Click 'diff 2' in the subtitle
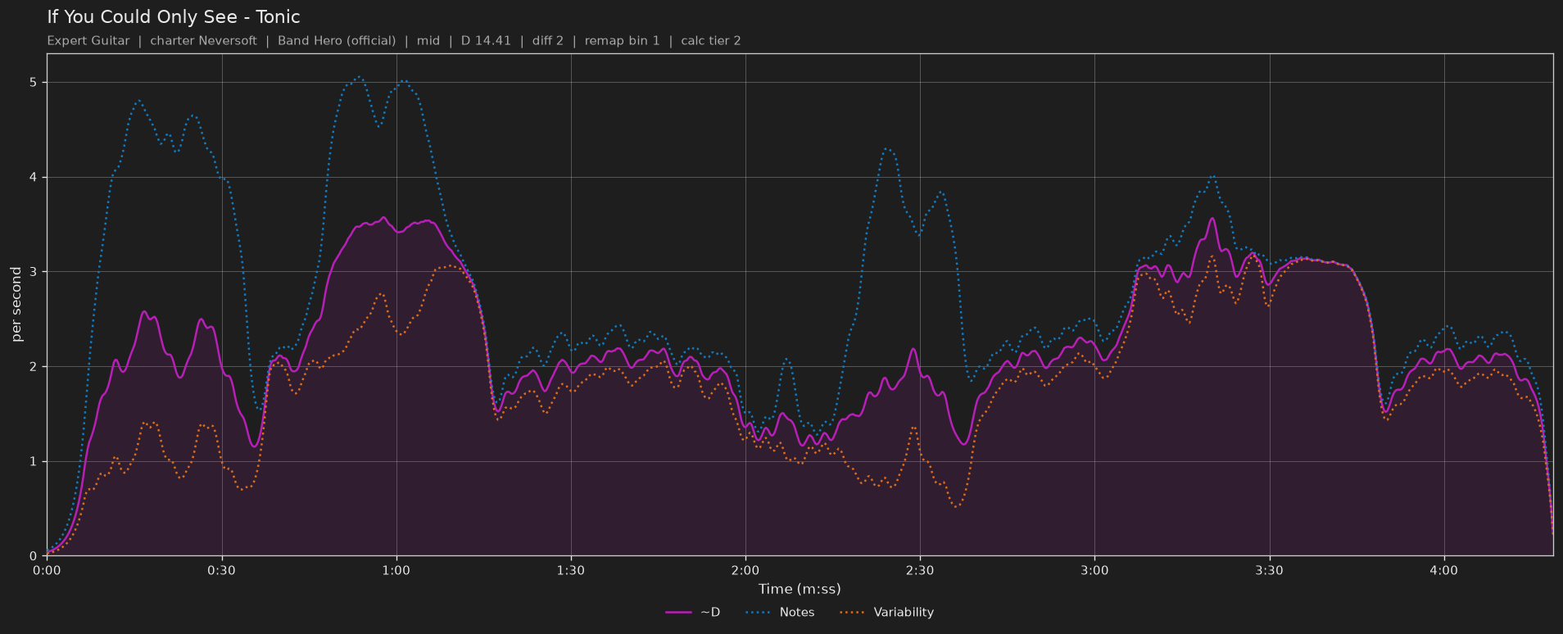1563x634 pixels. point(548,41)
